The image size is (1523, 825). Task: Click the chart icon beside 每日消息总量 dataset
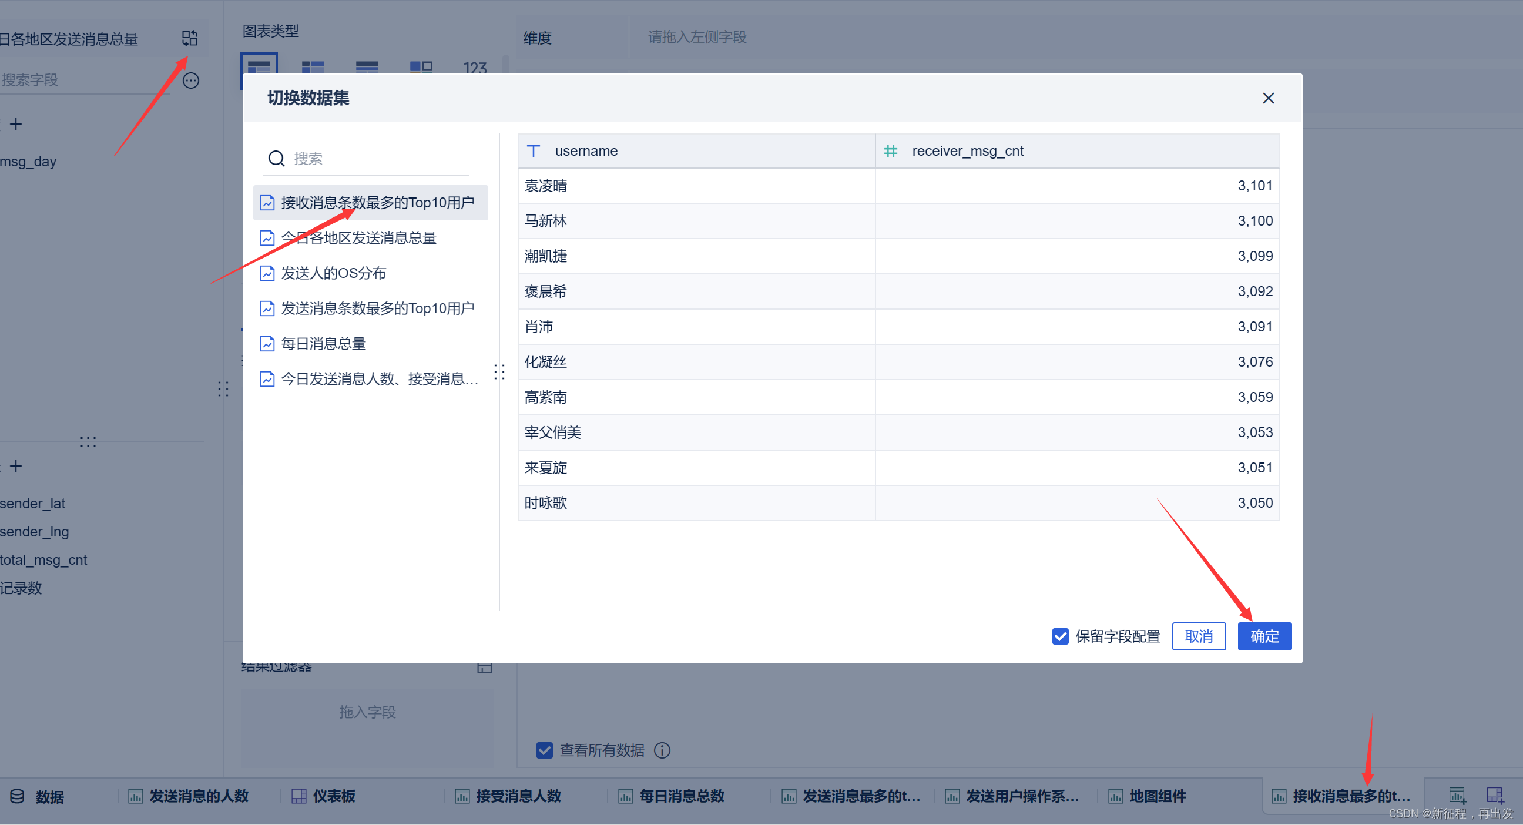pyautogui.click(x=267, y=344)
